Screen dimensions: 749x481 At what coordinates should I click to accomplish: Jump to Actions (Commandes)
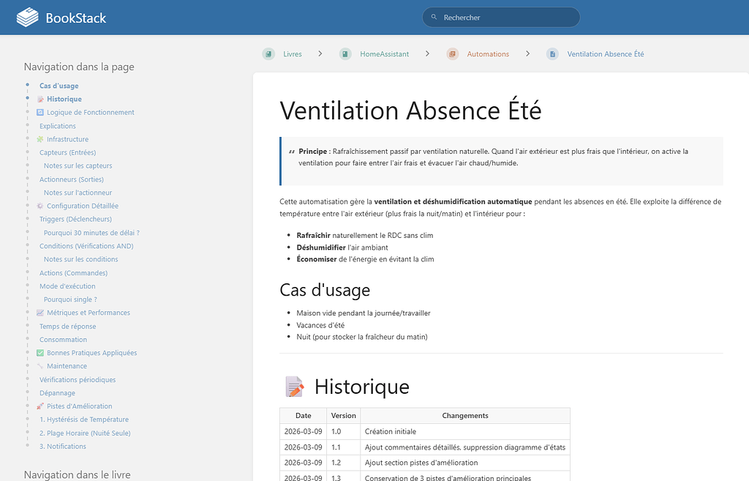pos(74,273)
